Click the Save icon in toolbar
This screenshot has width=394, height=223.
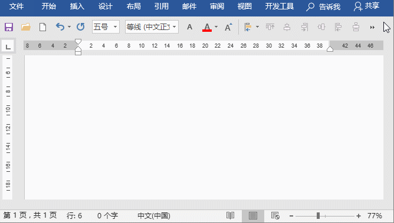pyautogui.click(x=9, y=27)
